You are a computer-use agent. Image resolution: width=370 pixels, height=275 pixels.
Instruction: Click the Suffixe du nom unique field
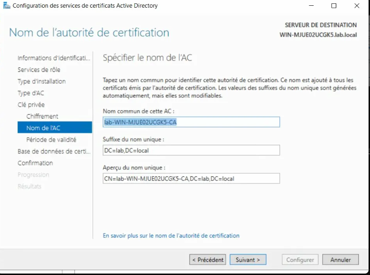pos(191,150)
